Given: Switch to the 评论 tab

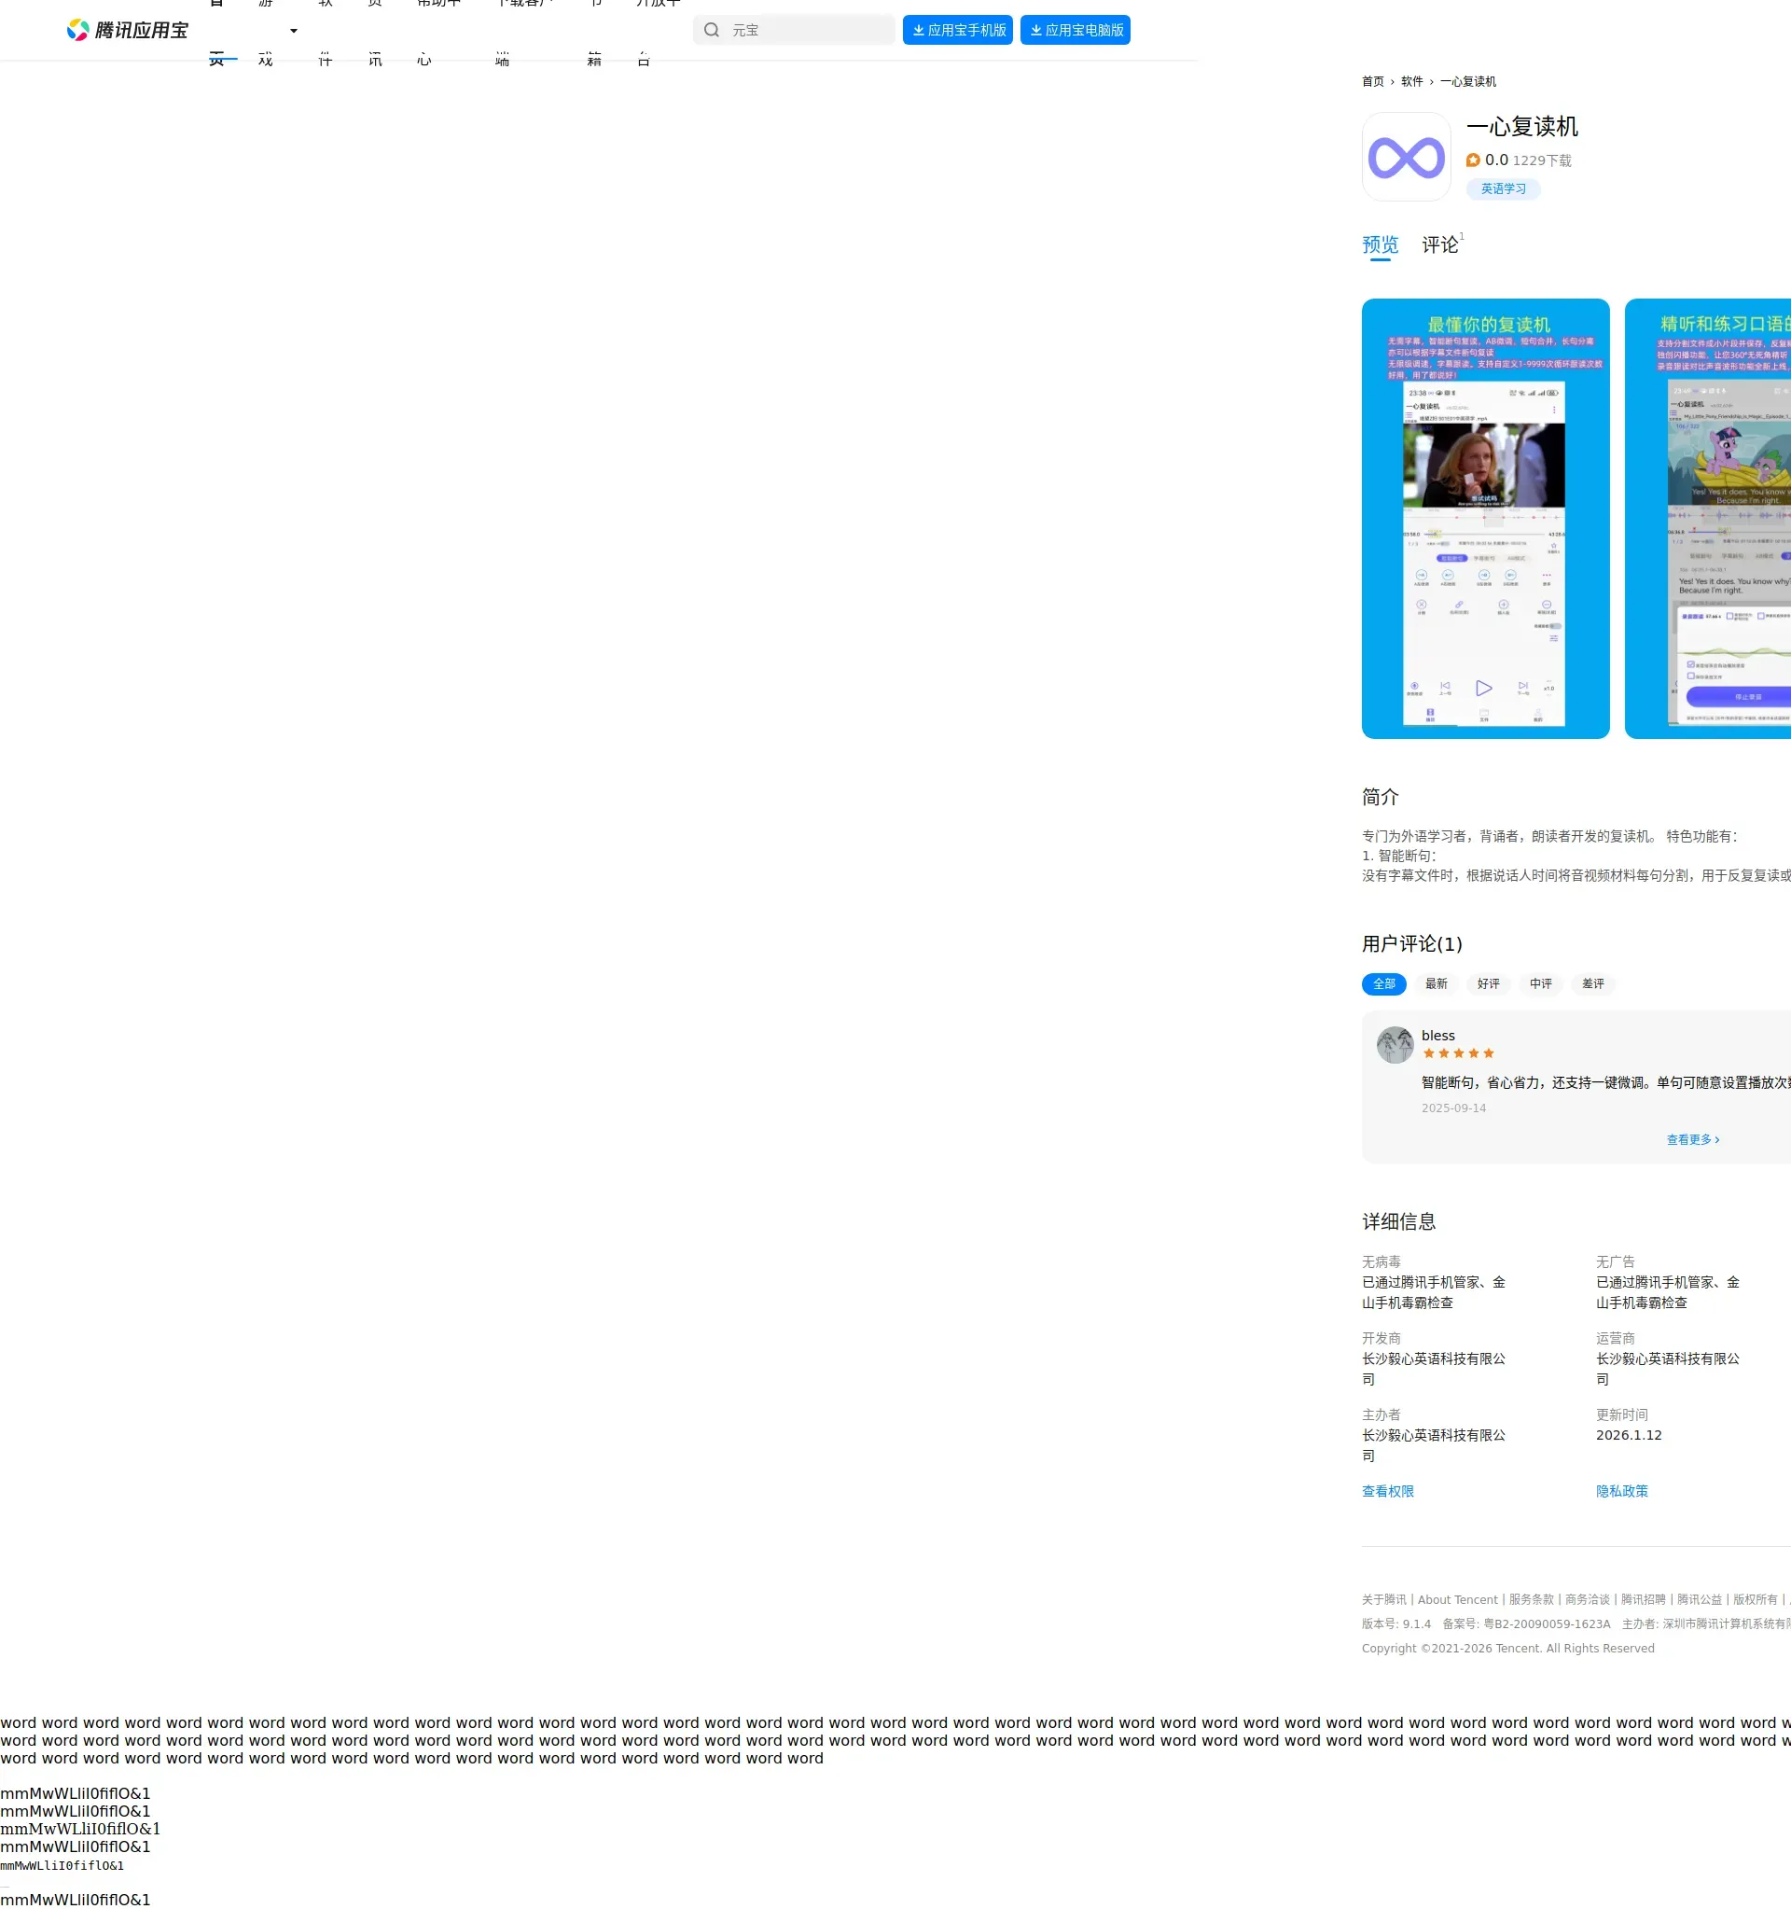Looking at the screenshot, I should [x=1438, y=245].
